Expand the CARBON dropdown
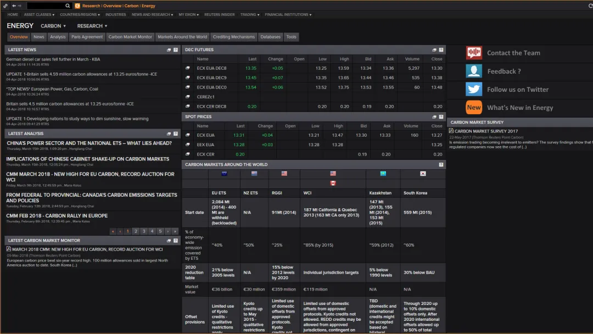Screen dimensions: 593x334 [53, 26]
